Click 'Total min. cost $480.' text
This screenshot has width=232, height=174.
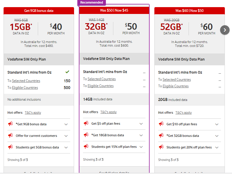[39, 46]
